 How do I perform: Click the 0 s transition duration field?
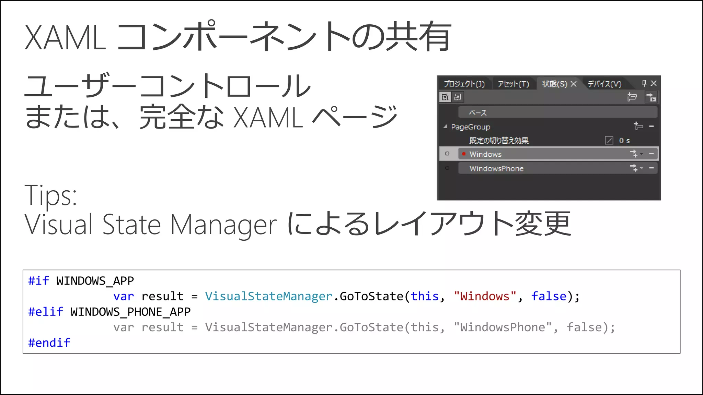pos(624,141)
